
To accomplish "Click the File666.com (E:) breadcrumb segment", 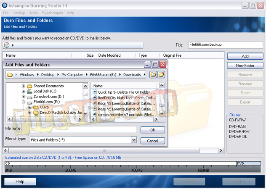I will point(103,75).
